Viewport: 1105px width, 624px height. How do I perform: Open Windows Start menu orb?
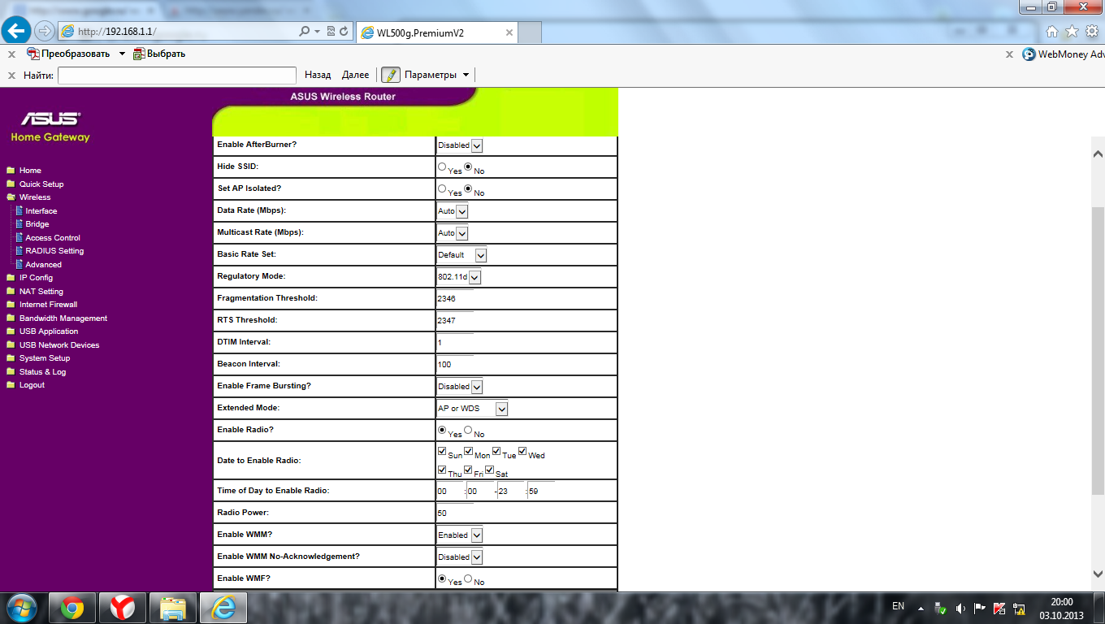[x=22, y=607]
